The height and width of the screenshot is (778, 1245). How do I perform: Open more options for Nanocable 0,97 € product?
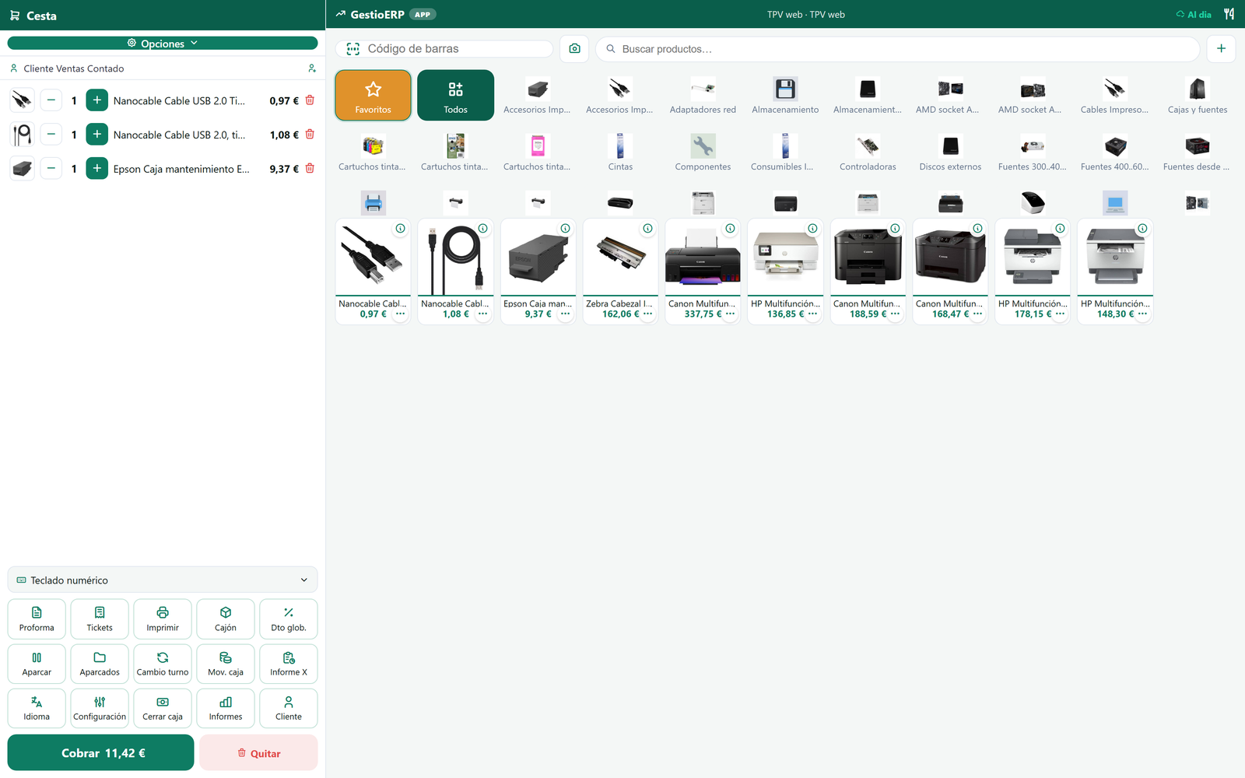(400, 314)
